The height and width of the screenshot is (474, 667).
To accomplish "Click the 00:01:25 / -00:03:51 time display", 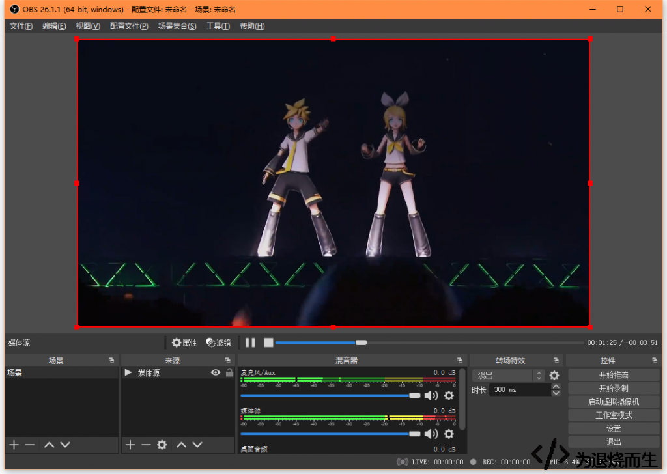I will (x=622, y=342).
